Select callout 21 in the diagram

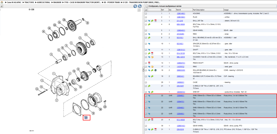[93, 113]
